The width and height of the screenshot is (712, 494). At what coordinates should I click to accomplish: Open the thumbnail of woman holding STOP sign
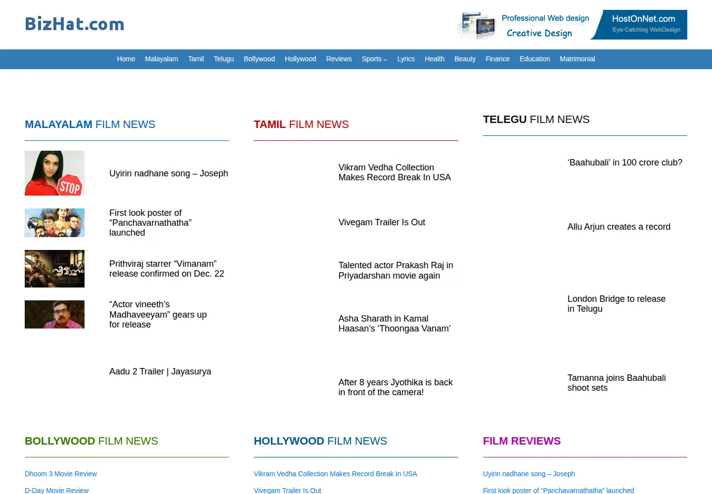tap(54, 173)
